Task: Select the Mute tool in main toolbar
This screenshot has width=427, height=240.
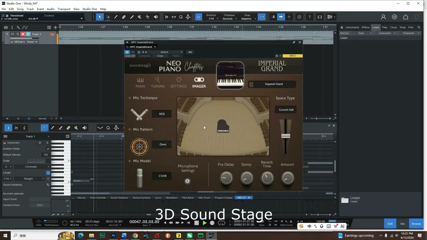Action: pyautogui.click(x=140, y=17)
